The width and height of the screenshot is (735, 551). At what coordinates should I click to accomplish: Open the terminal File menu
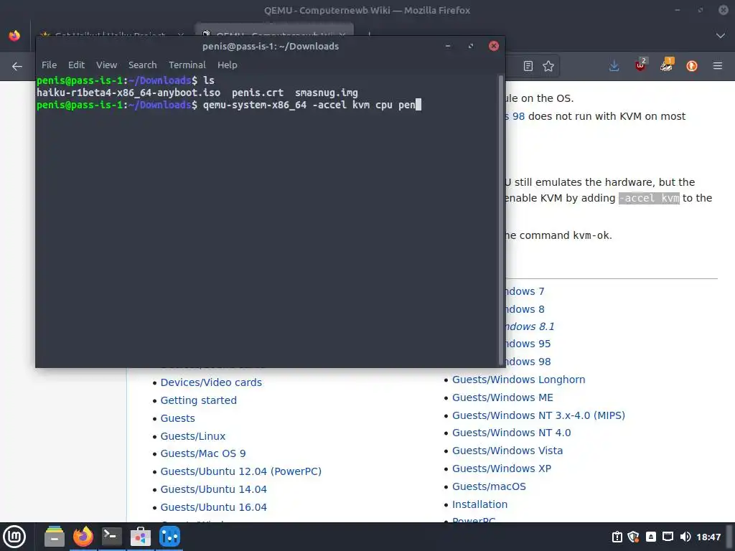(x=49, y=65)
